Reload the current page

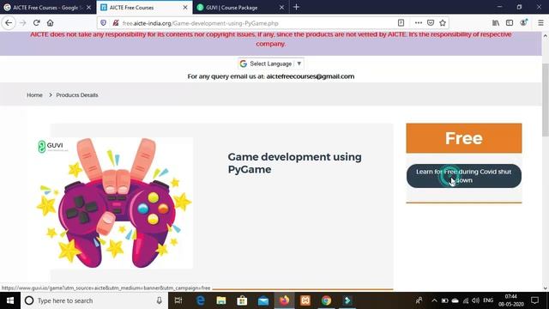pos(36,23)
